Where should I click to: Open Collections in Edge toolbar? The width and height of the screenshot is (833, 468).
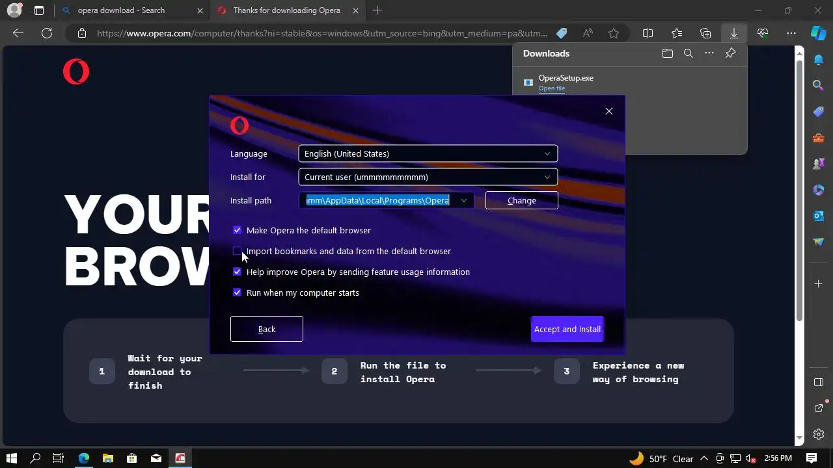705,33
